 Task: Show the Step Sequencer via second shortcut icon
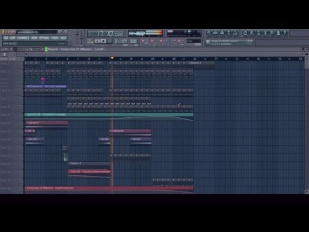click(215, 33)
